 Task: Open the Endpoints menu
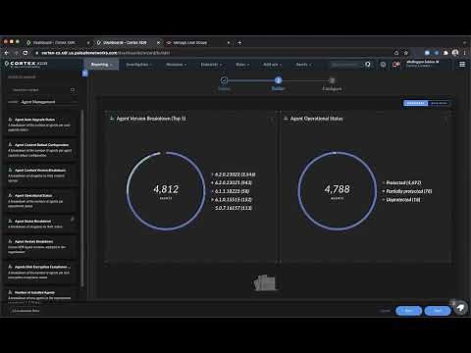(x=211, y=65)
